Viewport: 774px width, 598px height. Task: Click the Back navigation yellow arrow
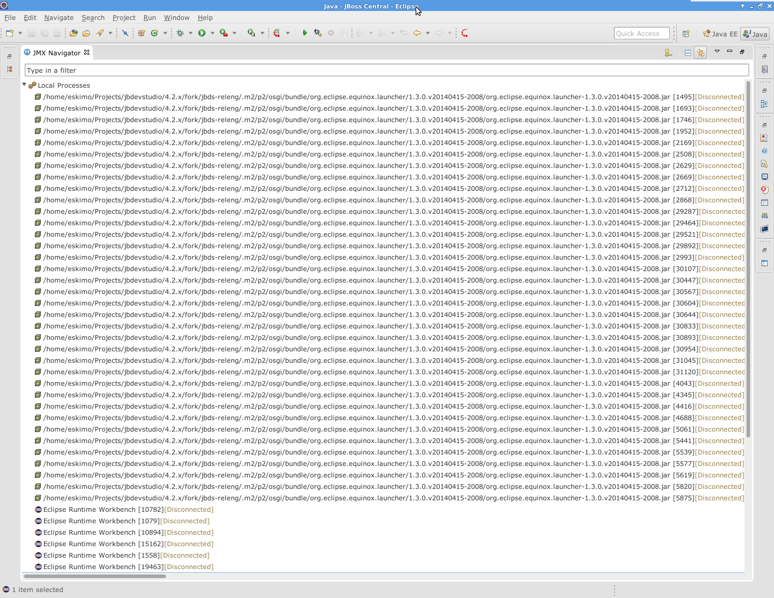click(417, 33)
